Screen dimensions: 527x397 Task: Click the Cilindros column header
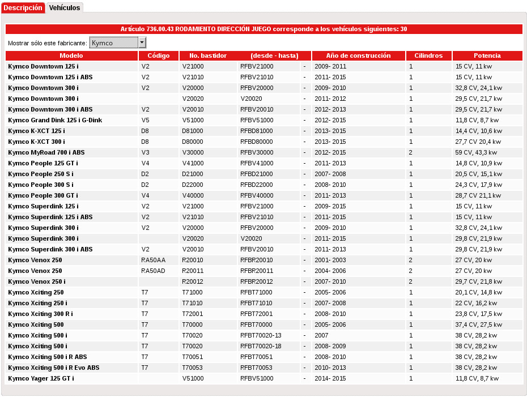click(428, 56)
